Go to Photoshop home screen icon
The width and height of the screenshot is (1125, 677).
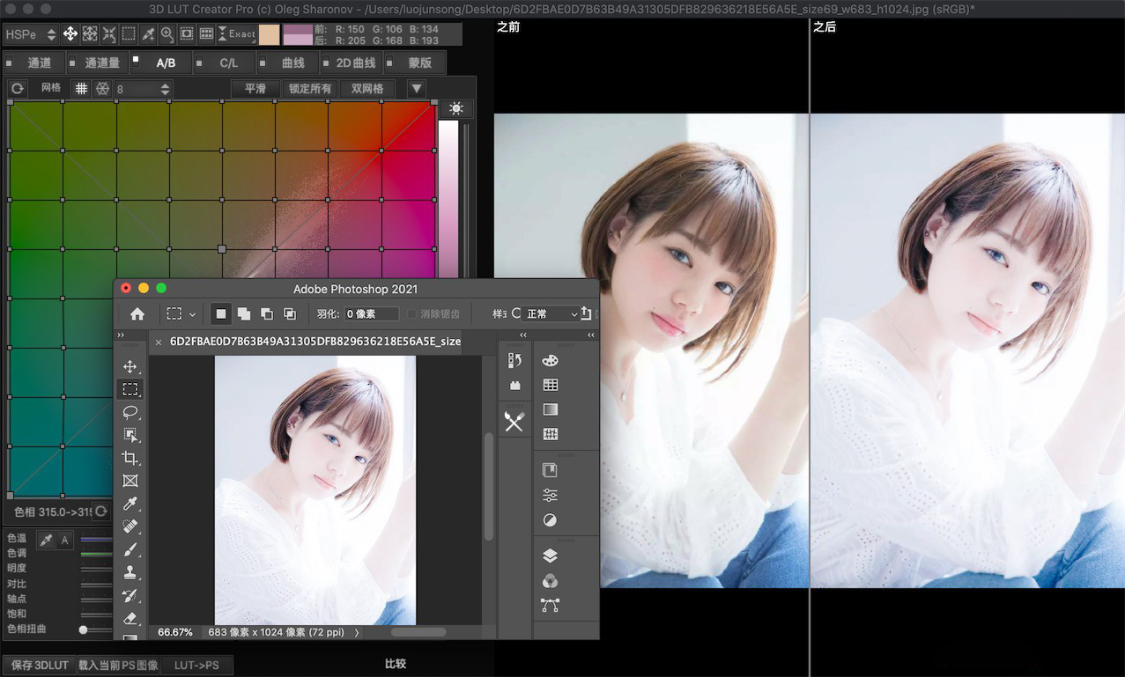pos(137,313)
